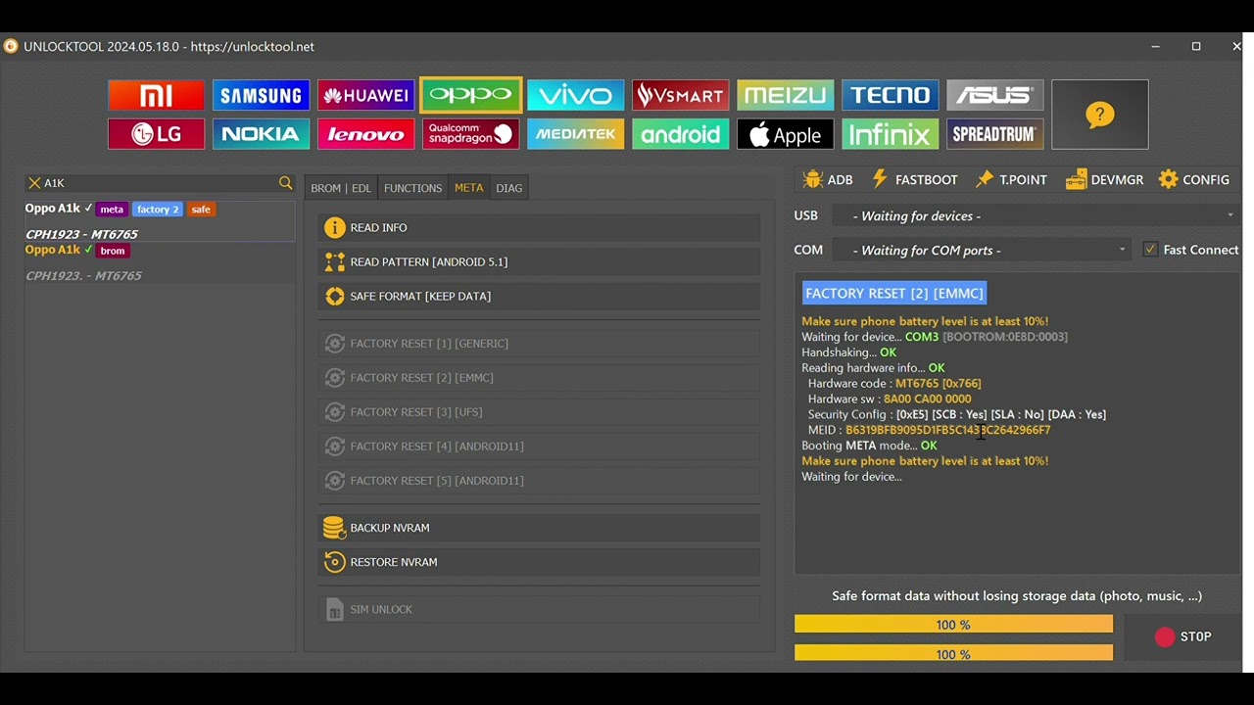
Task: Select Oppo A1k brom model entry
Action: click(x=160, y=262)
